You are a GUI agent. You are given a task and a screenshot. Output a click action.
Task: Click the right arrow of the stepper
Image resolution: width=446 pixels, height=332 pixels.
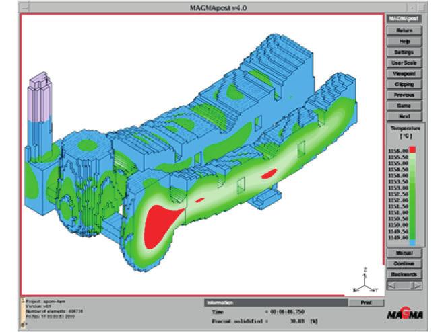(x=417, y=286)
